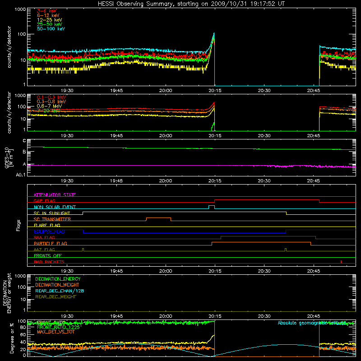Click the B level tick label in GOES panel
The height and width of the screenshot is (361, 361).
24,152
